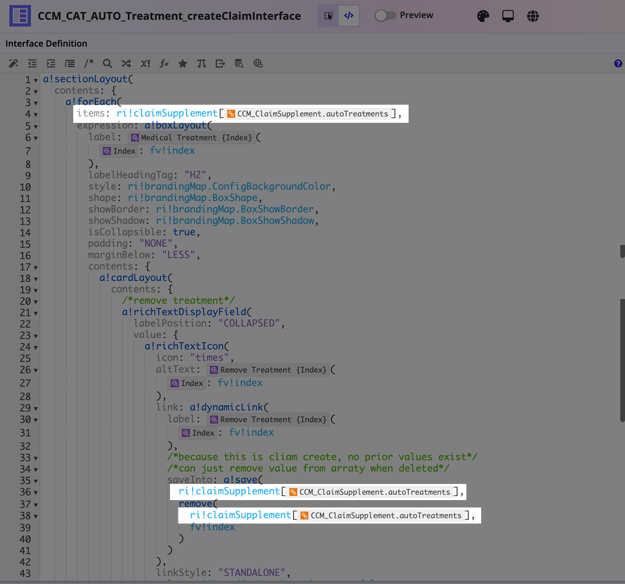Click the Interface Definition heading
The height and width of the screenshot is (584, 625).
[46, 44]
